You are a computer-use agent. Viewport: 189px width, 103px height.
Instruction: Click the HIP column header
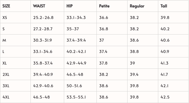click(x=69, y=6)
